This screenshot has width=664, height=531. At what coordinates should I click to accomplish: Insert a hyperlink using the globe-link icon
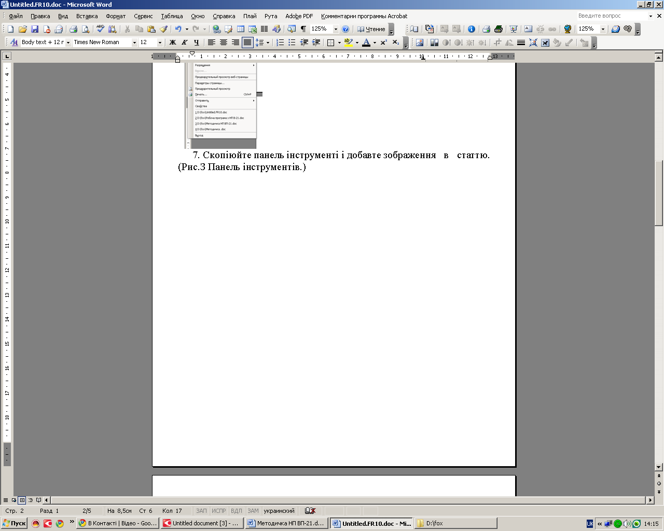tap(216, 29)
